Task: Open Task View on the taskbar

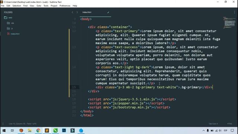Action: pos(12,131)
